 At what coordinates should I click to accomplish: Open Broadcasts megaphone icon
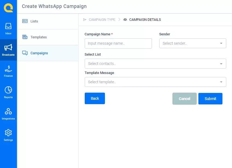(8, 47)
